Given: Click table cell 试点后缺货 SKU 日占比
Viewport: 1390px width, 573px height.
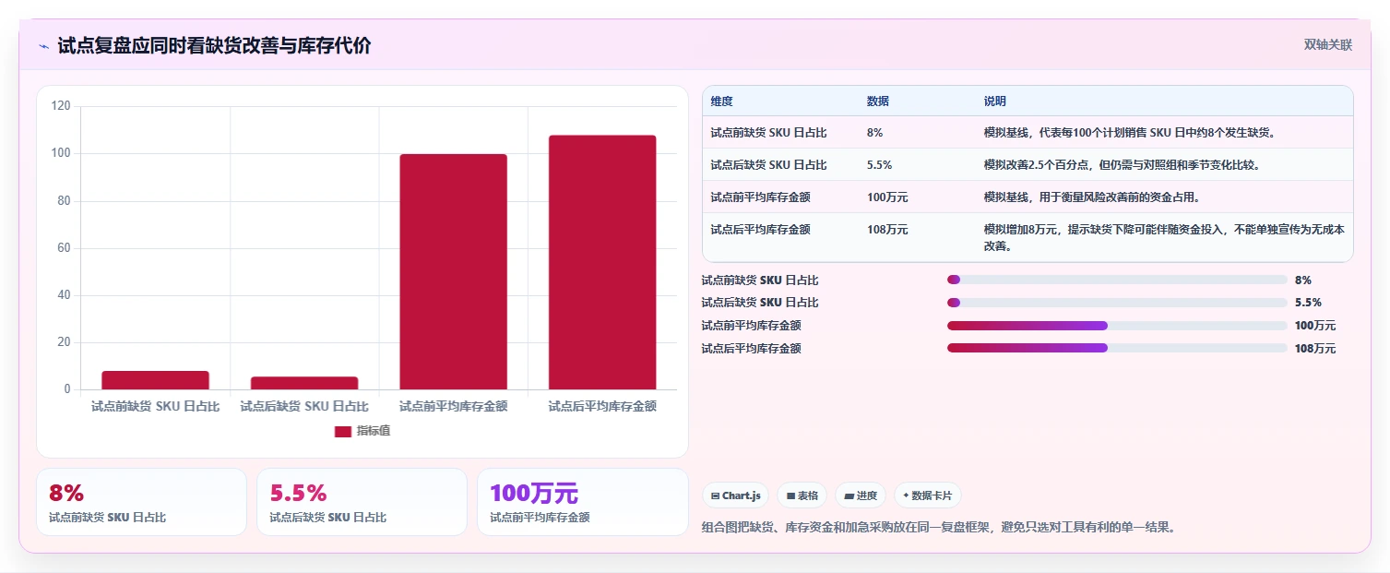Looking at the screenshot, I should 768,165.
